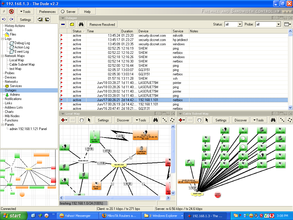Switch to Yahoo! Messenger in taskbar
This screenshot has width=293, height=220.
(x=78, y=216)
